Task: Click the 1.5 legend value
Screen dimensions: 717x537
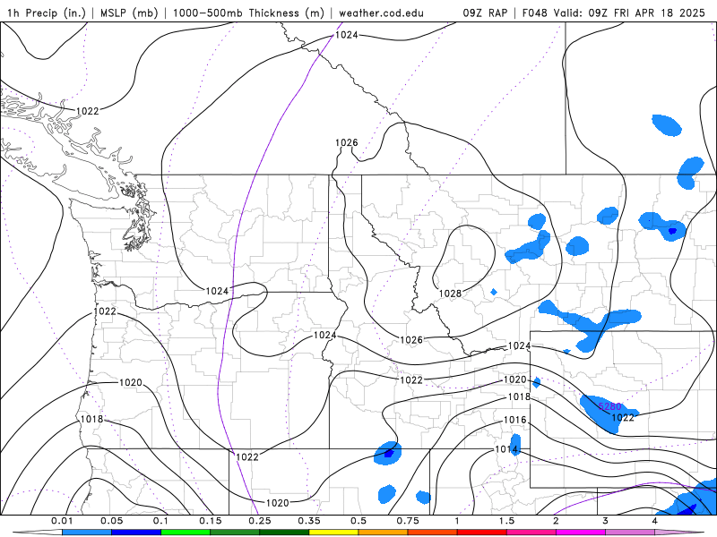Action: tap(506, 521)
